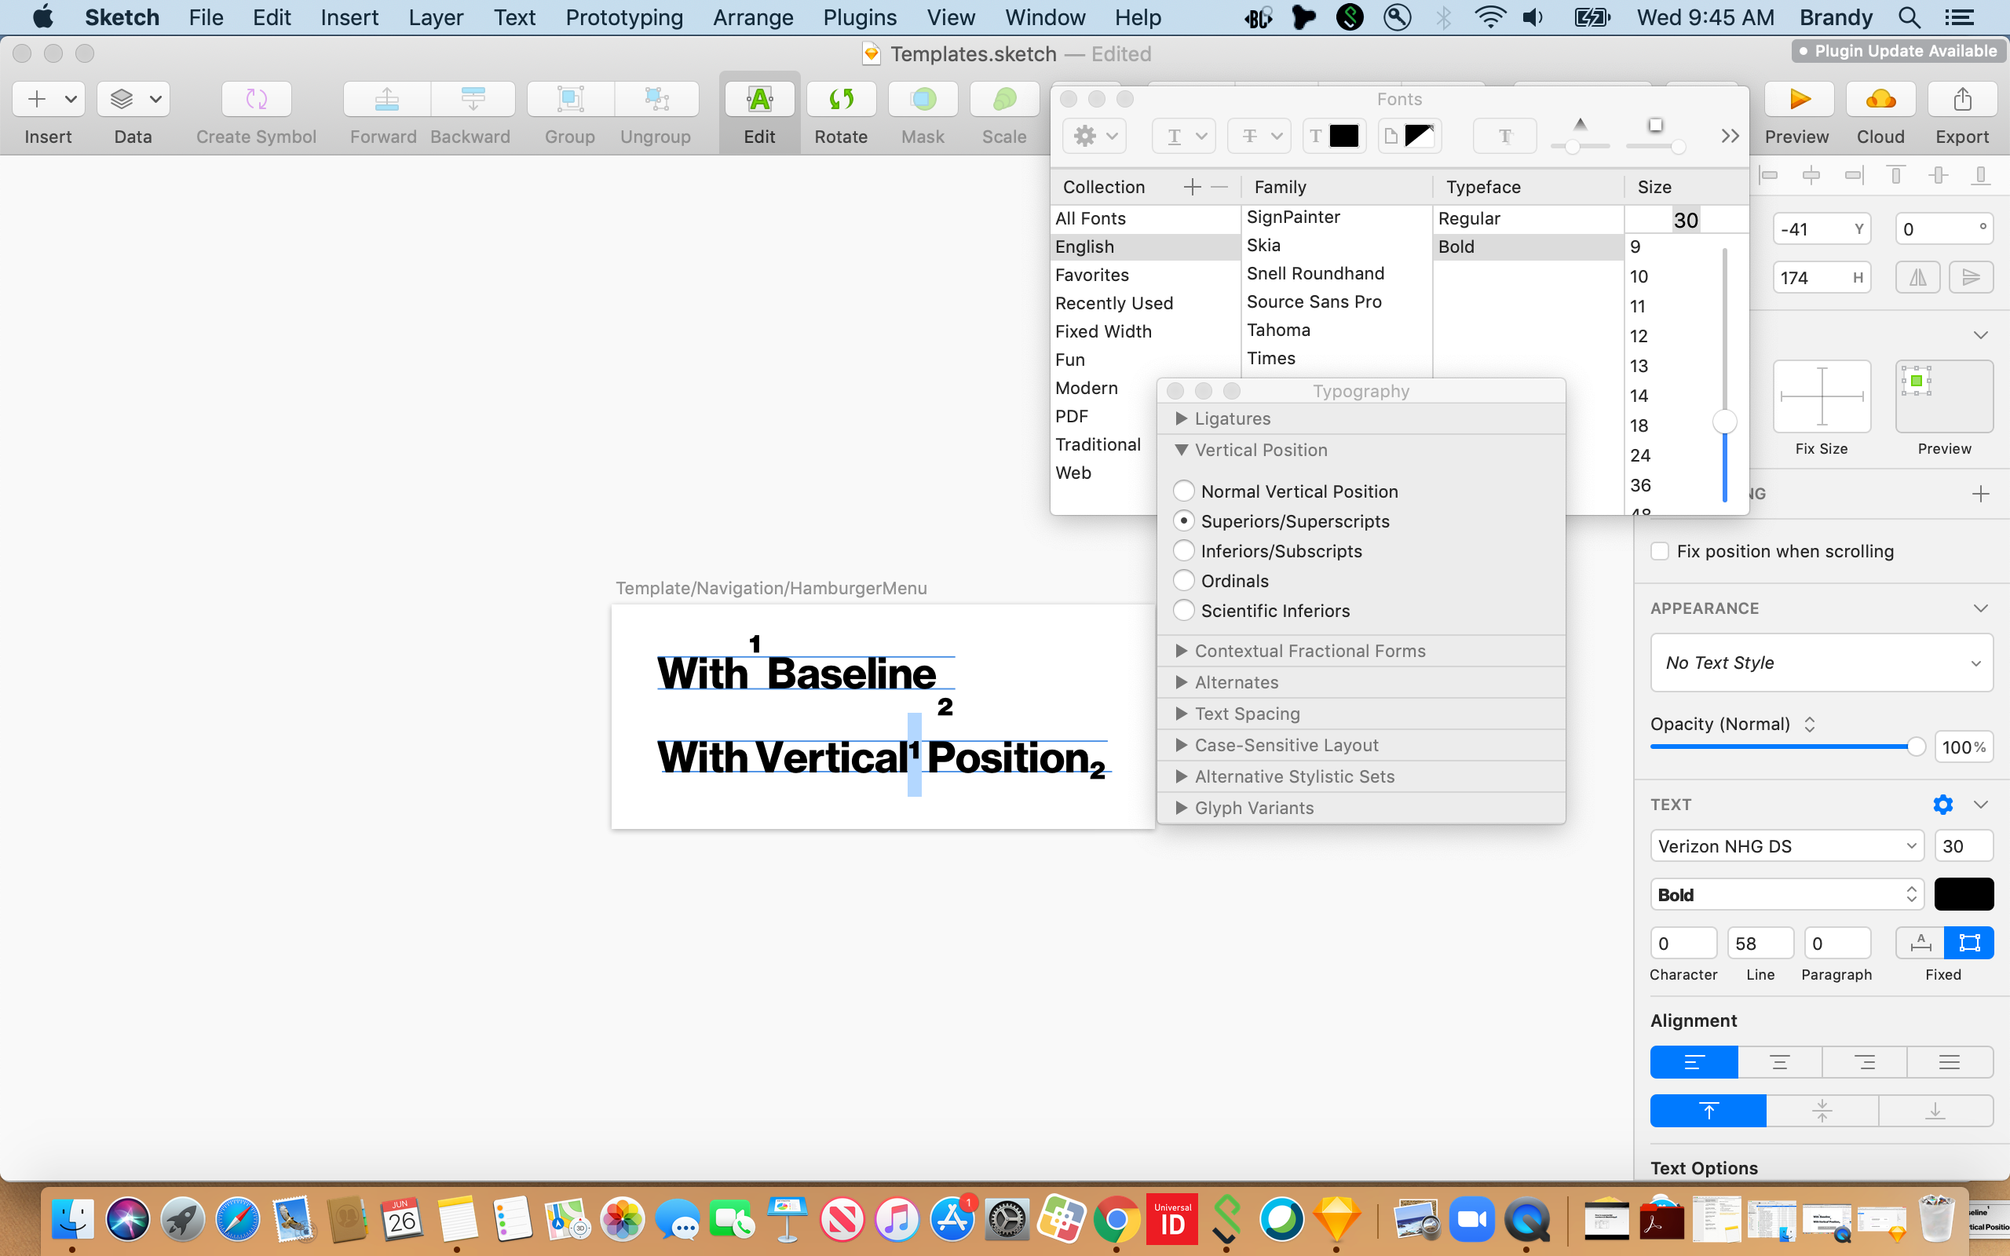Open the Data layers tool

pyautogui.click(x=133, y=100)
